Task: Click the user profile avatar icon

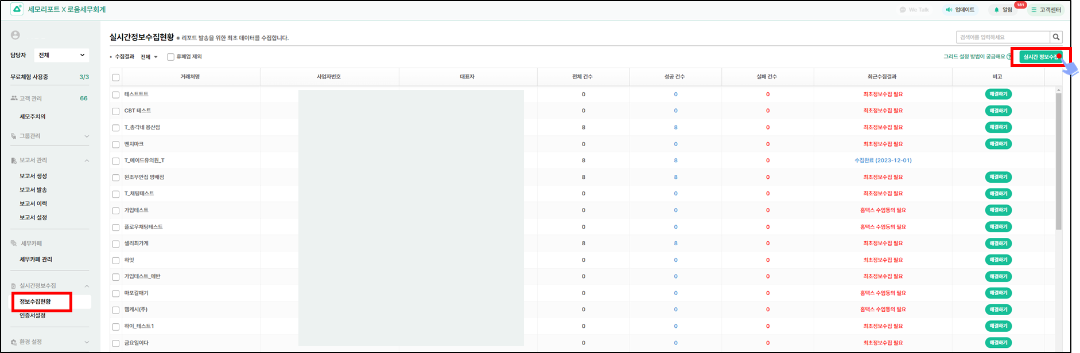Action: 15,36
